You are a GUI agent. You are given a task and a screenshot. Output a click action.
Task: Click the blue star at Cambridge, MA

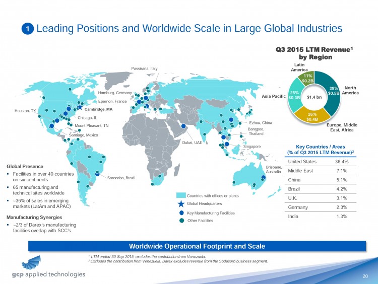(x=80, y=107)
